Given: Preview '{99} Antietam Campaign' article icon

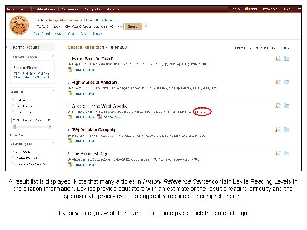Looking at the screenshot, I should [x=278, y=129].
